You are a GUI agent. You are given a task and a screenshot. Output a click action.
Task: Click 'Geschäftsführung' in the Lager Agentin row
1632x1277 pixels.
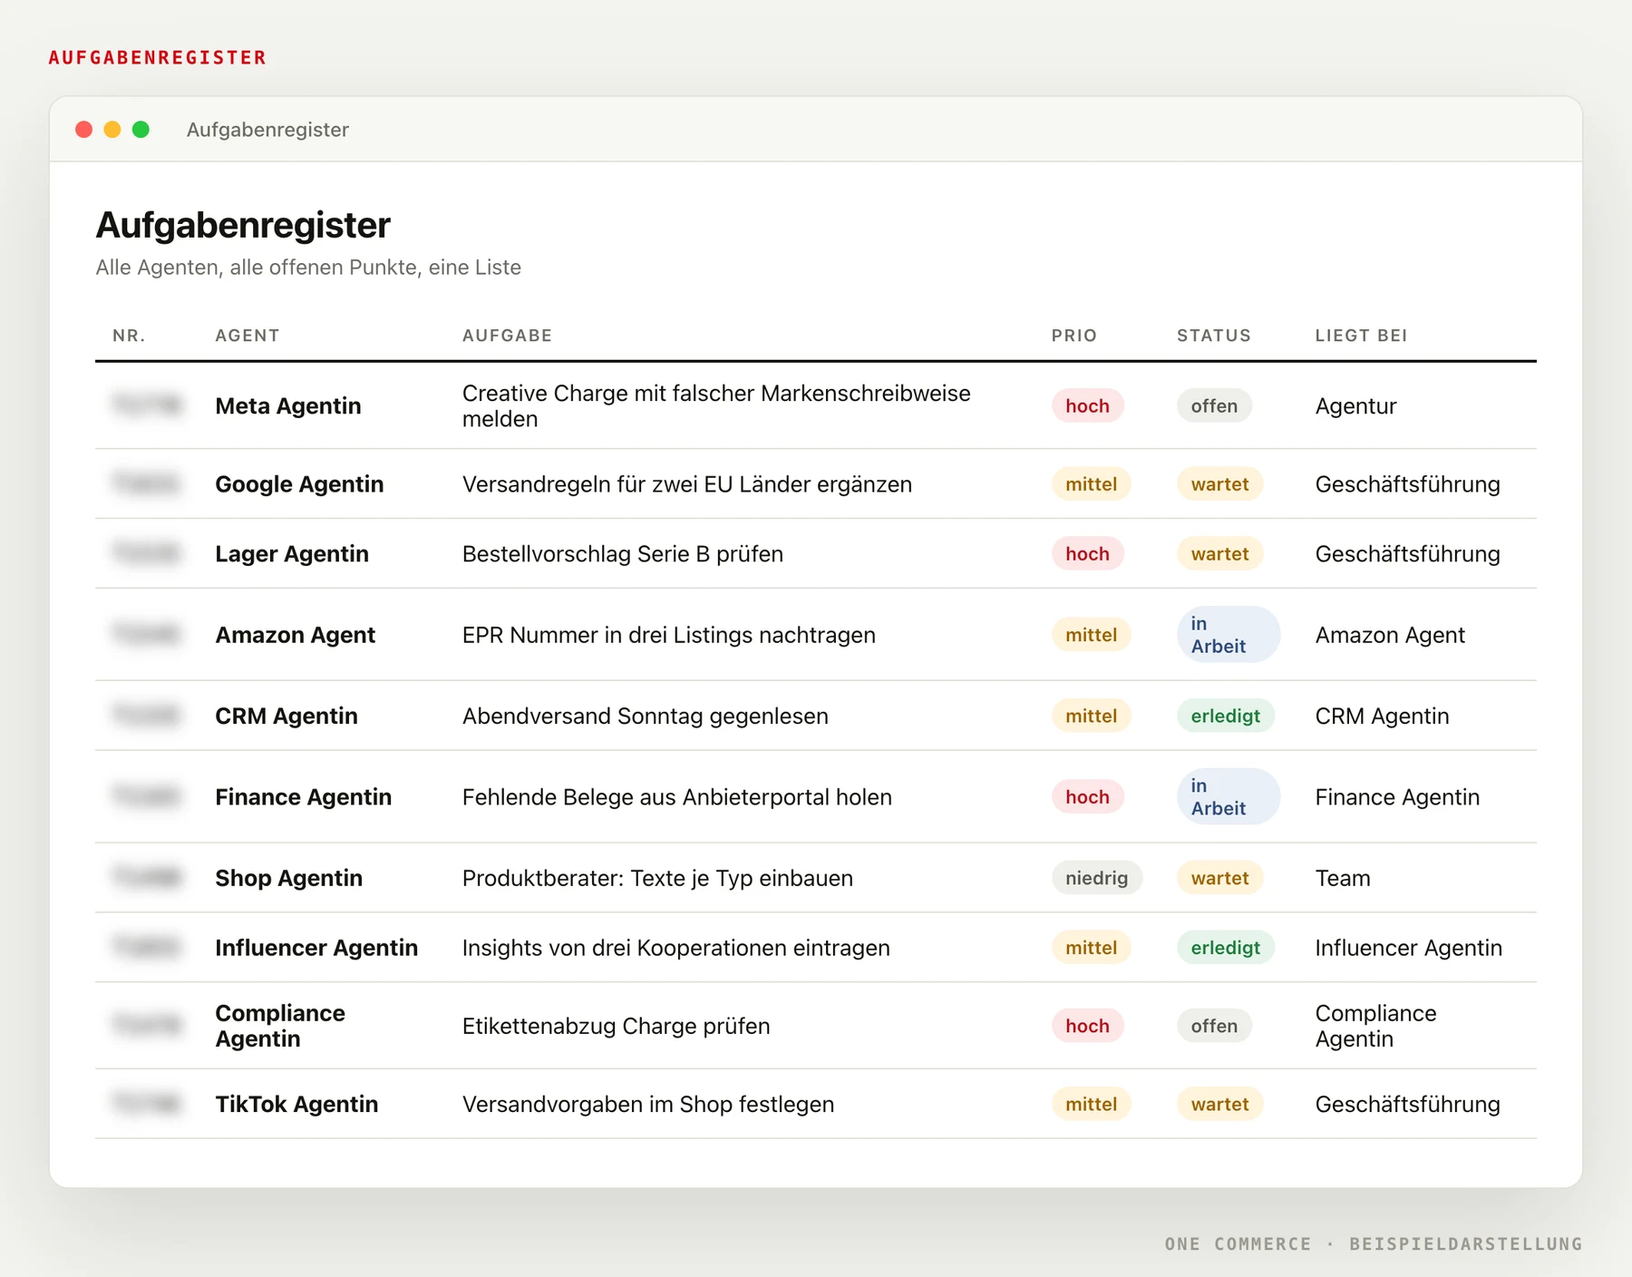tap(1407, 554)
